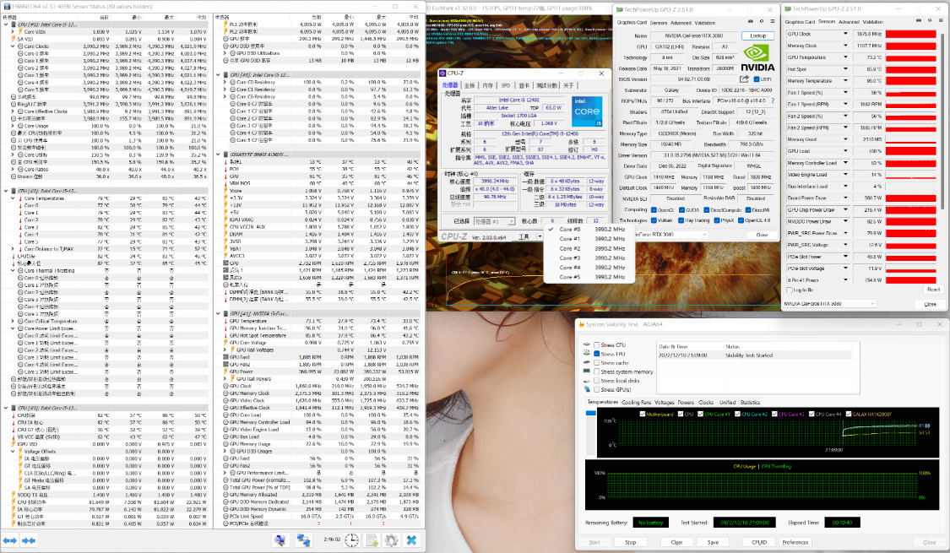Open the GPU Clock sensor dropdown
950x553 pixels.
click(x=846, y=34)
